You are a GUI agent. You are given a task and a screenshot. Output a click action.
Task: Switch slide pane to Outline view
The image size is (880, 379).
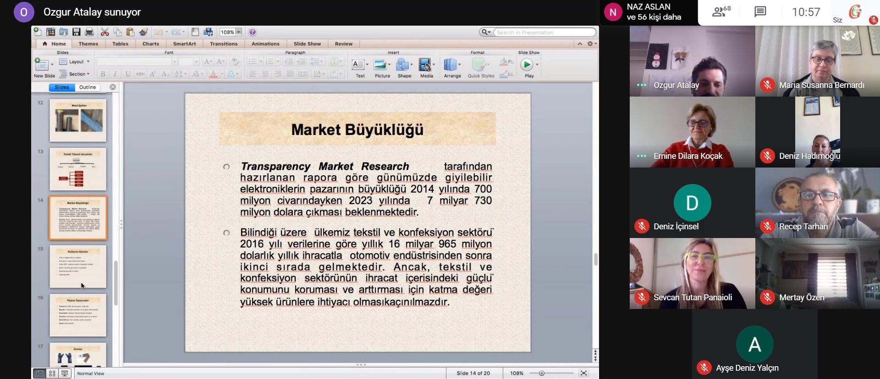(x=88, y=87)
